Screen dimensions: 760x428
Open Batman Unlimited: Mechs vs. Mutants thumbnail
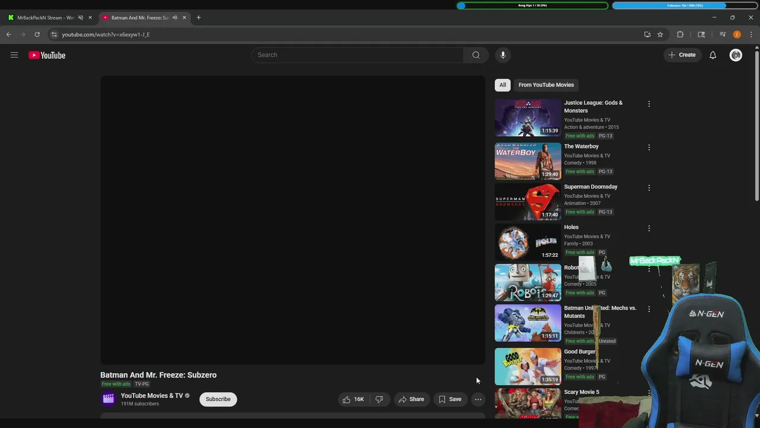click(528, 323)
